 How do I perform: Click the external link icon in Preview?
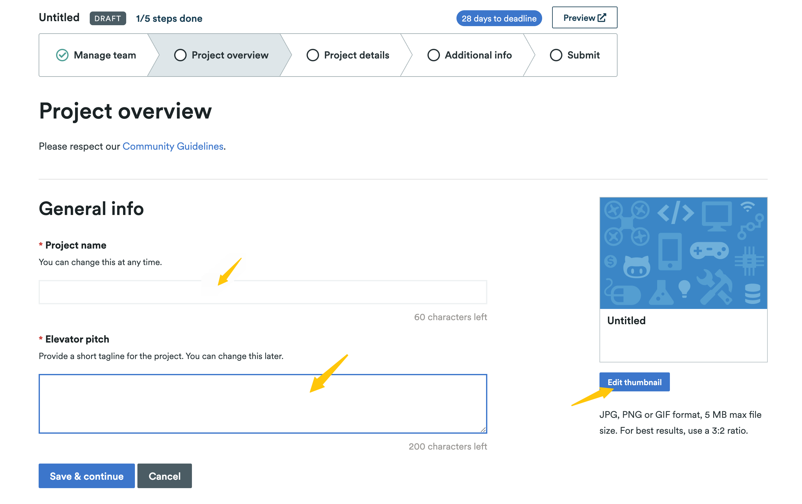(601, 18)
